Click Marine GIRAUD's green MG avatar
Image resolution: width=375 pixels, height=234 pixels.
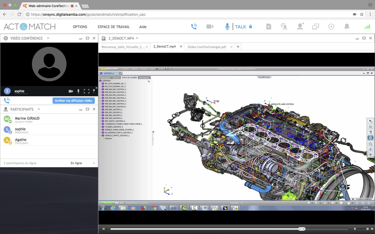pos(7,119)
